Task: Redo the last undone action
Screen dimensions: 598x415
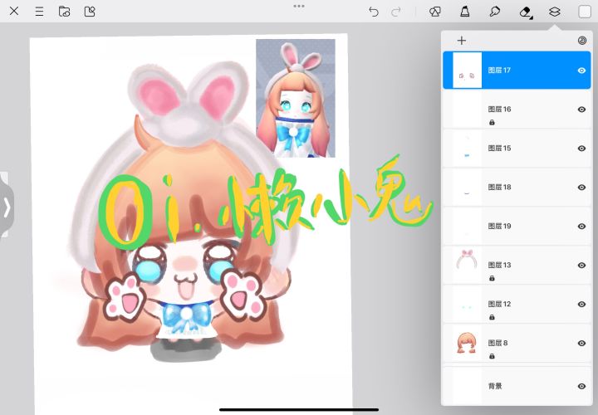Action: [x=396, y=12]
